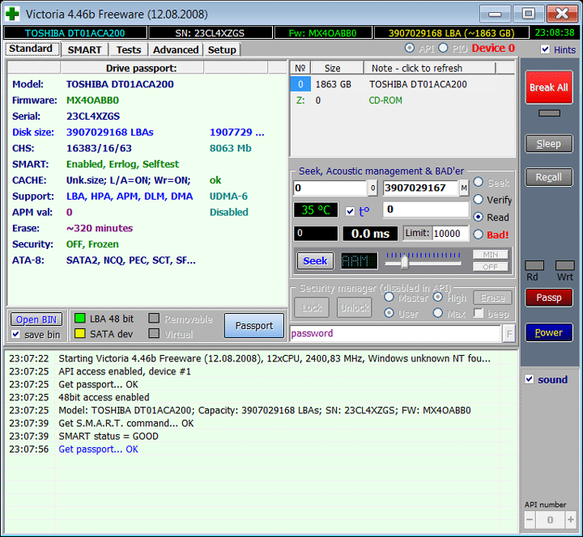
Task: Increase API number with plus button
Action: pyautogui.click(x=570, y=519)
